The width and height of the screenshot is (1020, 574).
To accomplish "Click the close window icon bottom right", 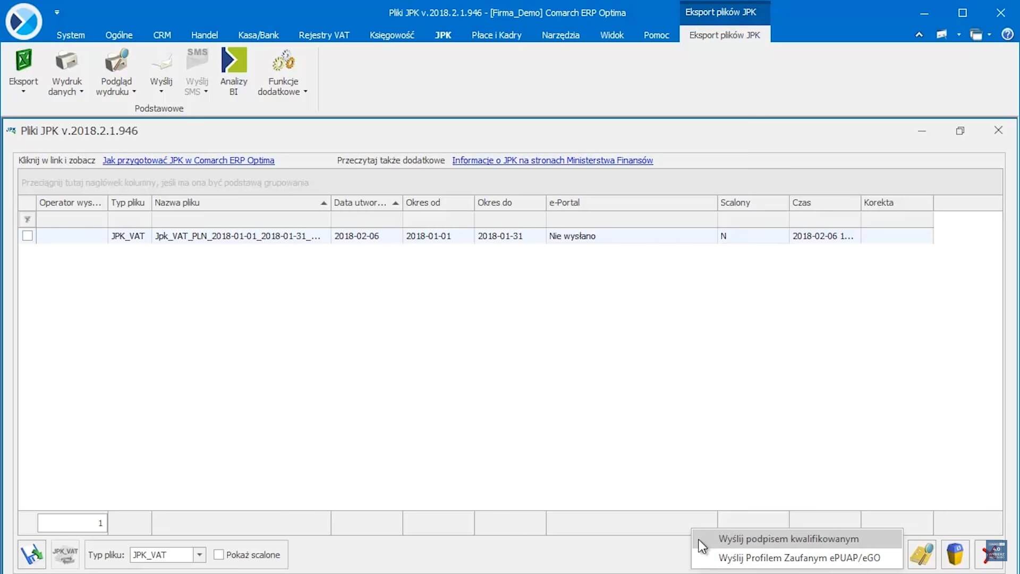I will click(989, 554).
